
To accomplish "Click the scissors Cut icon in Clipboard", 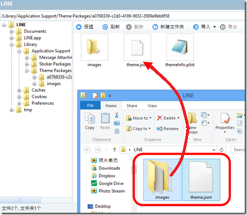I will click(117, 115).
